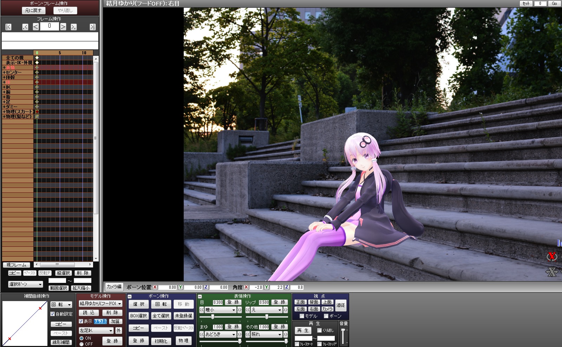Open the model dropdown showing 結月ゆかり
Screen dimensions: 562x347
coord(100,304)
